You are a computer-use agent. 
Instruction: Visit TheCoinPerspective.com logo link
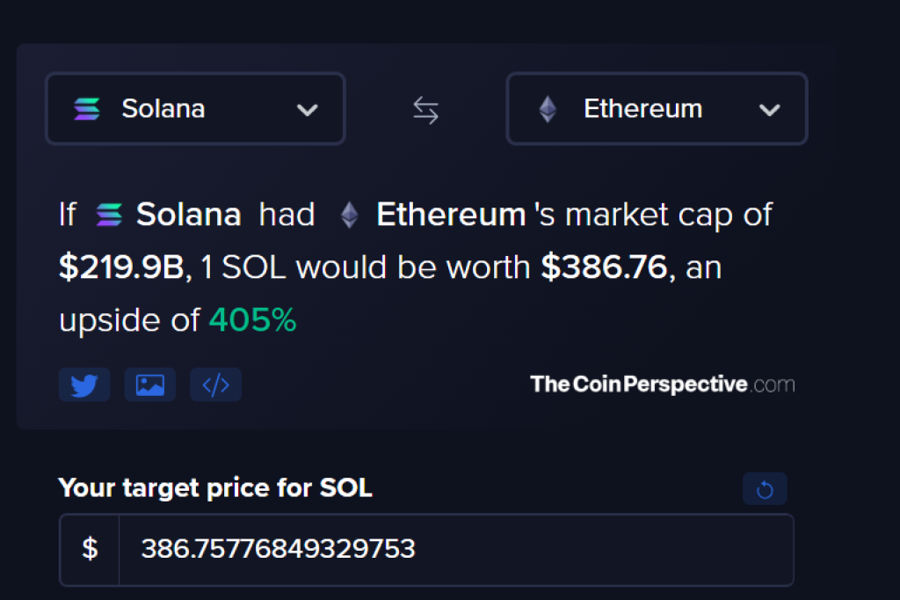click(661, 384)
